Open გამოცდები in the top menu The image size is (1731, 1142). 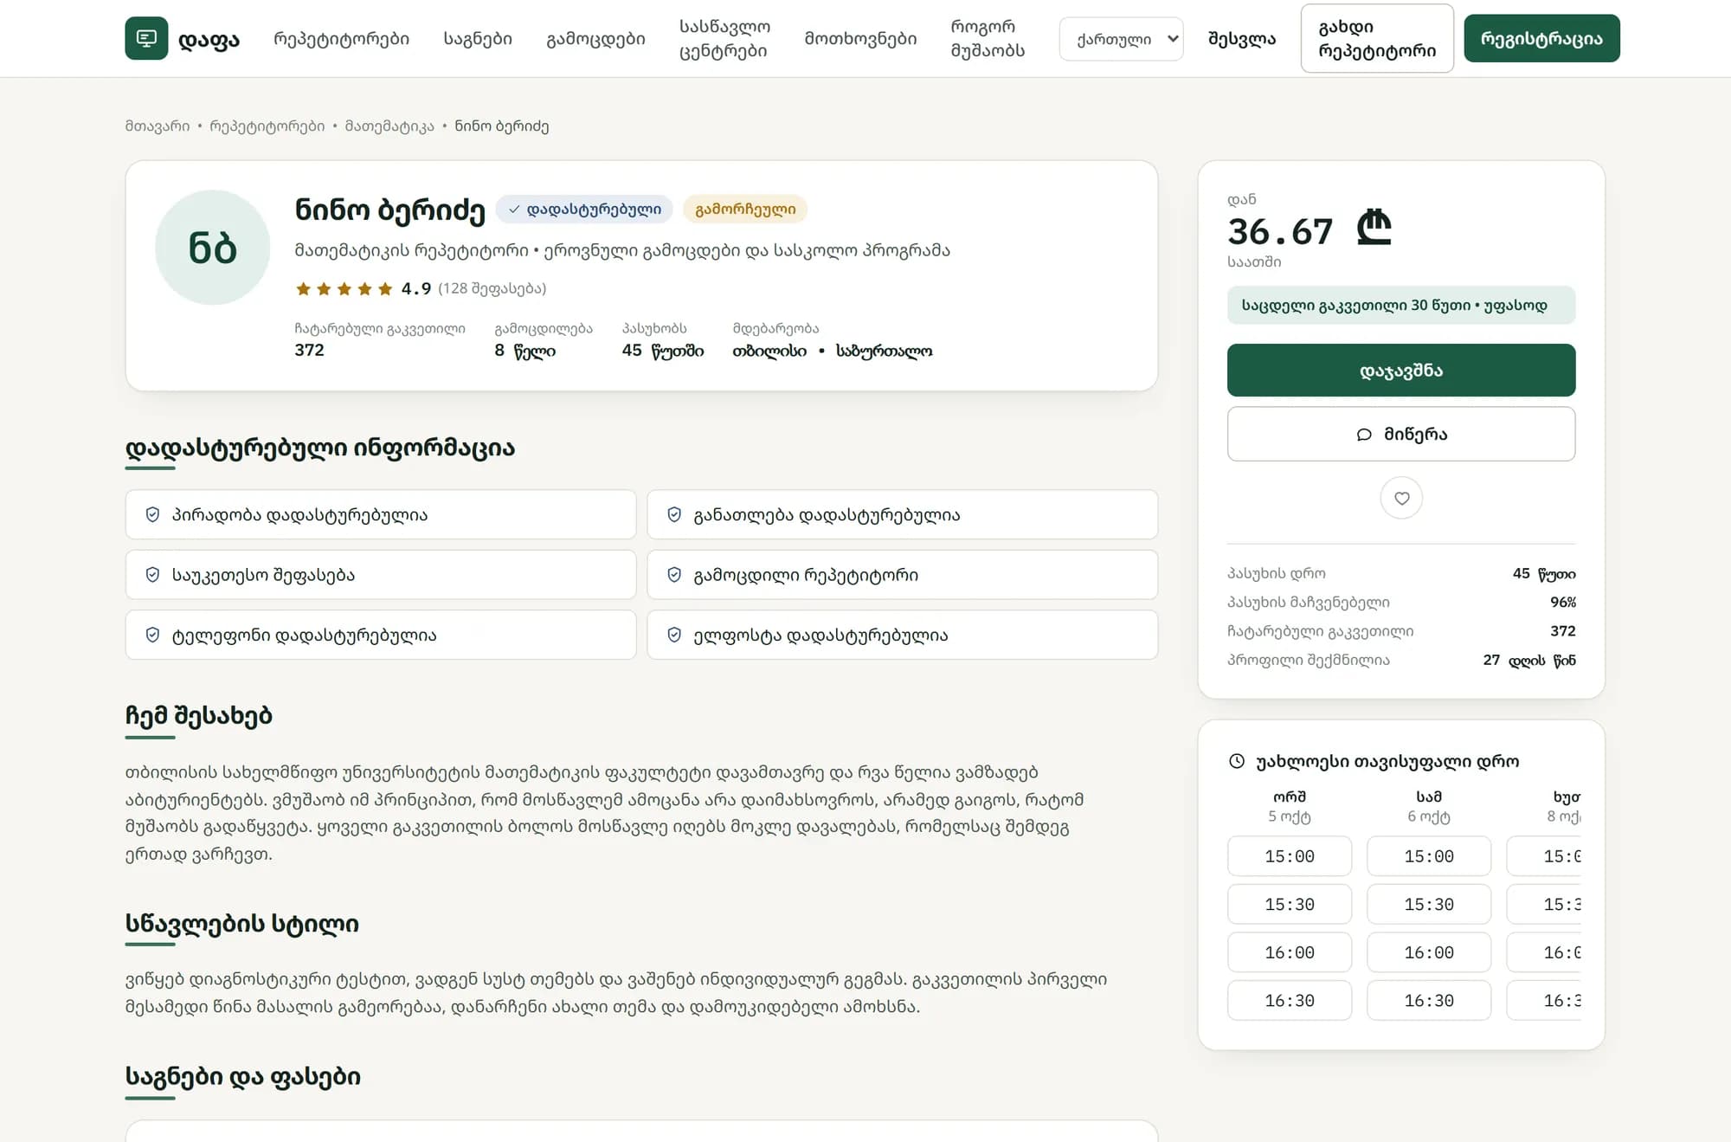click(x=595, y=39)
